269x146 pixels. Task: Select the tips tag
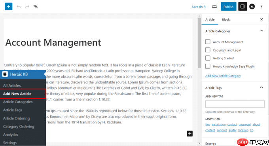tap(208, 124)
